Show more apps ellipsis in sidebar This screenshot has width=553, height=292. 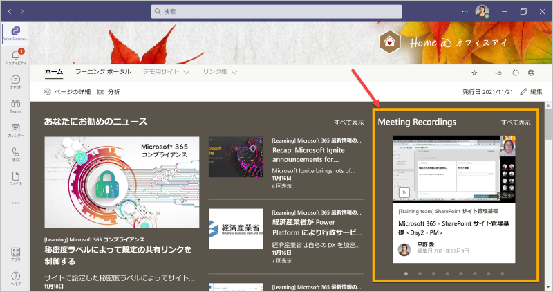[x=15, y=203]
